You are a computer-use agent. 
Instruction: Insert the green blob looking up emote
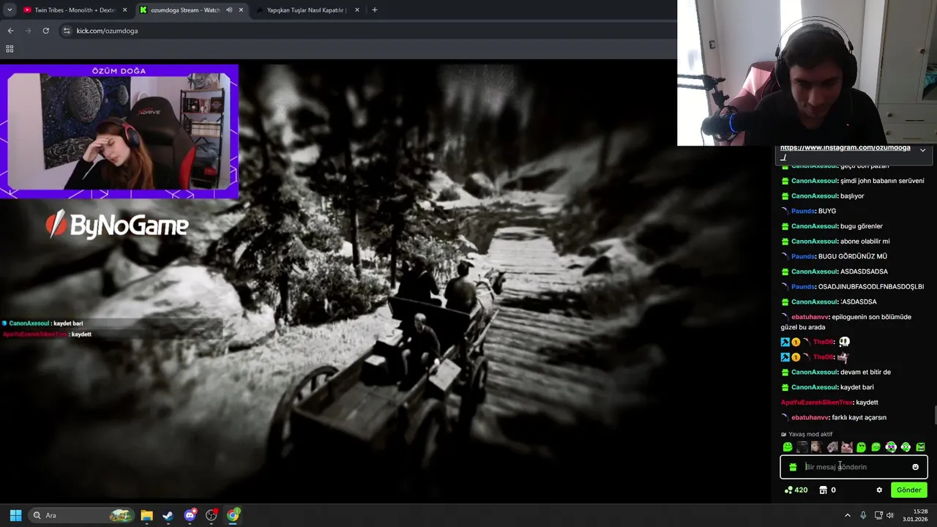[x=862, y=447]
